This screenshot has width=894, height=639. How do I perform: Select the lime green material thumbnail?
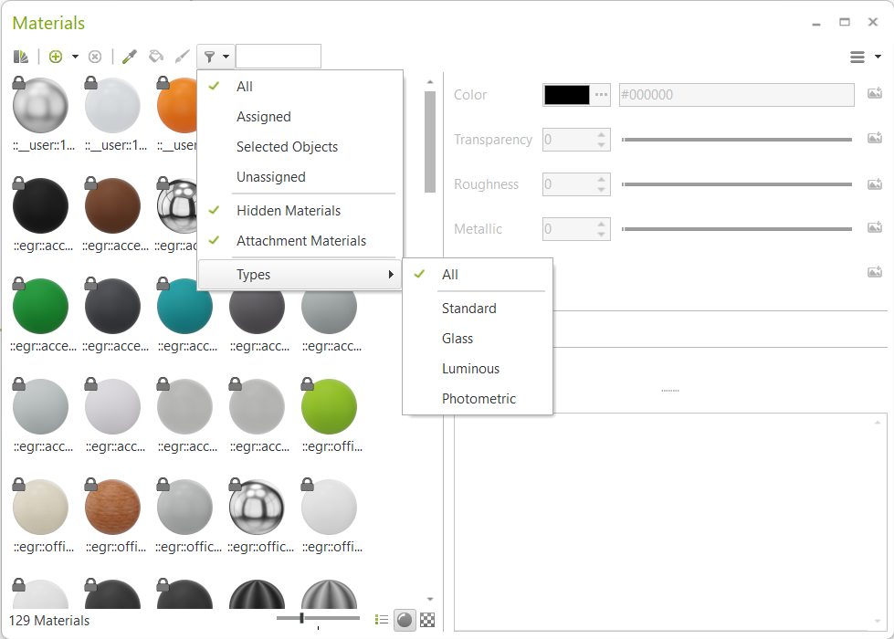point(329,407)
